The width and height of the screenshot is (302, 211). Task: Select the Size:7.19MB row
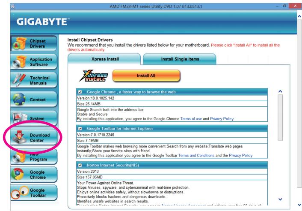coord(172,141)
